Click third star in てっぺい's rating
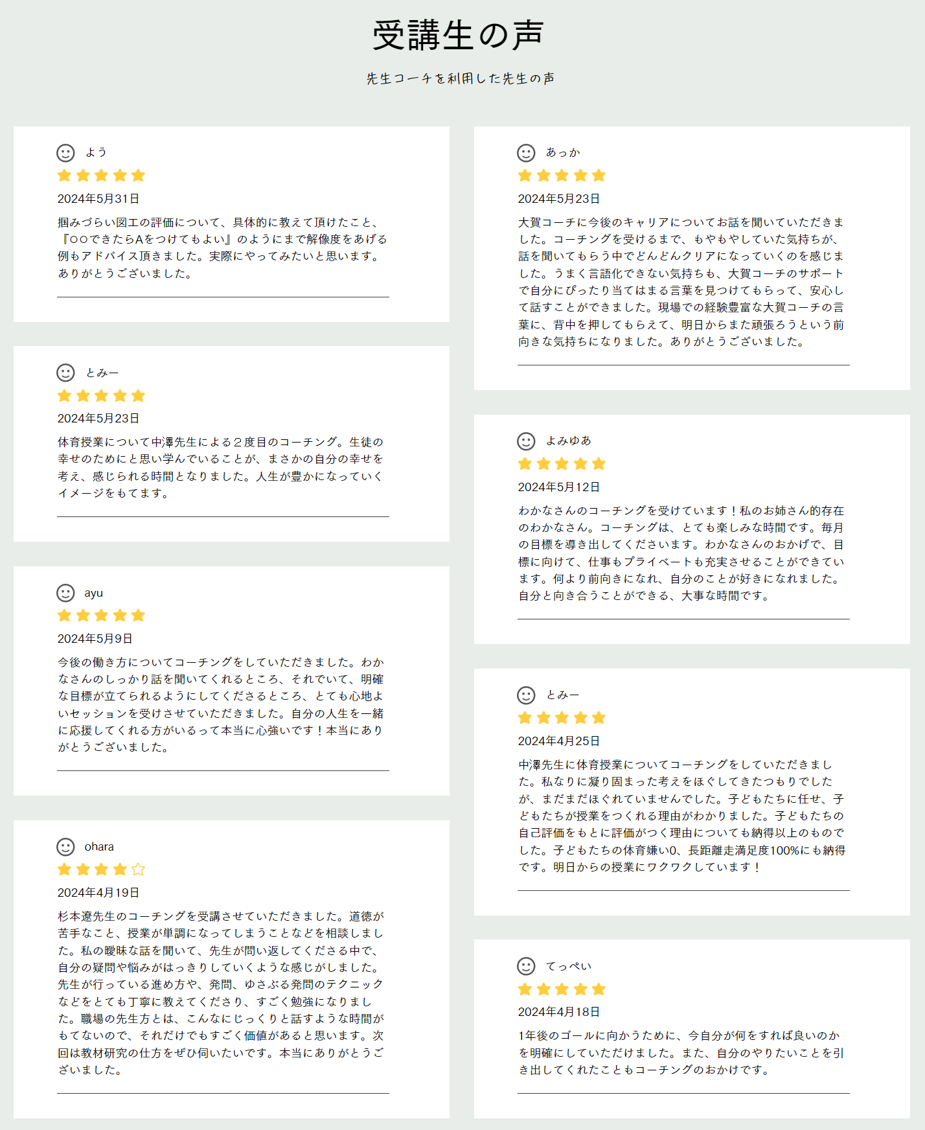The width and height of the screenshot is (925, 1130). pos(562,989)
